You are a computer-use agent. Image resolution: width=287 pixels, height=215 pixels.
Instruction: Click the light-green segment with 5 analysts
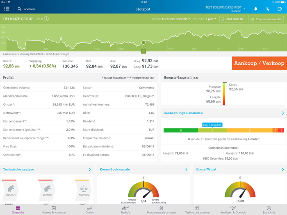(x=212, y=130)
